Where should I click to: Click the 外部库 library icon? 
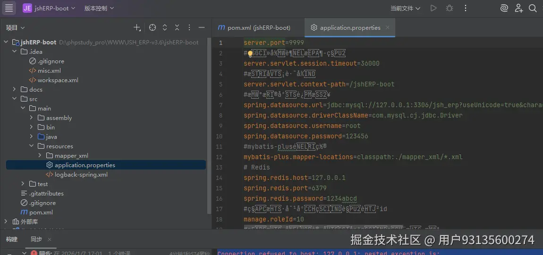click(16, 222)
